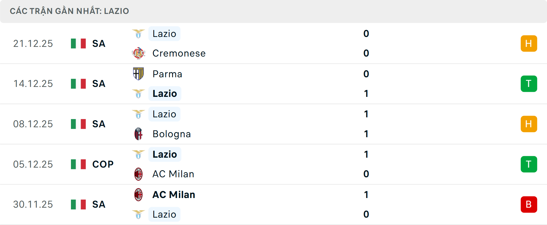Click Italy flag beside 14.12.25 match
This screenshot has width=547, height=225.
point(78,84)
